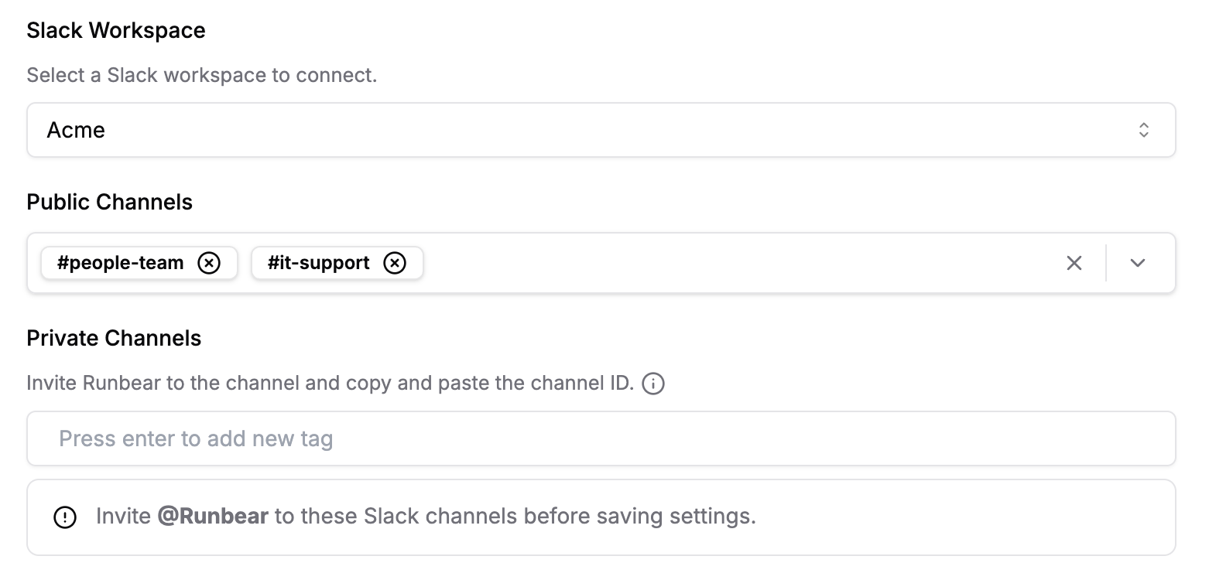
Task: Remove the #people-team channel tag
Action: [x=209, y=263]
